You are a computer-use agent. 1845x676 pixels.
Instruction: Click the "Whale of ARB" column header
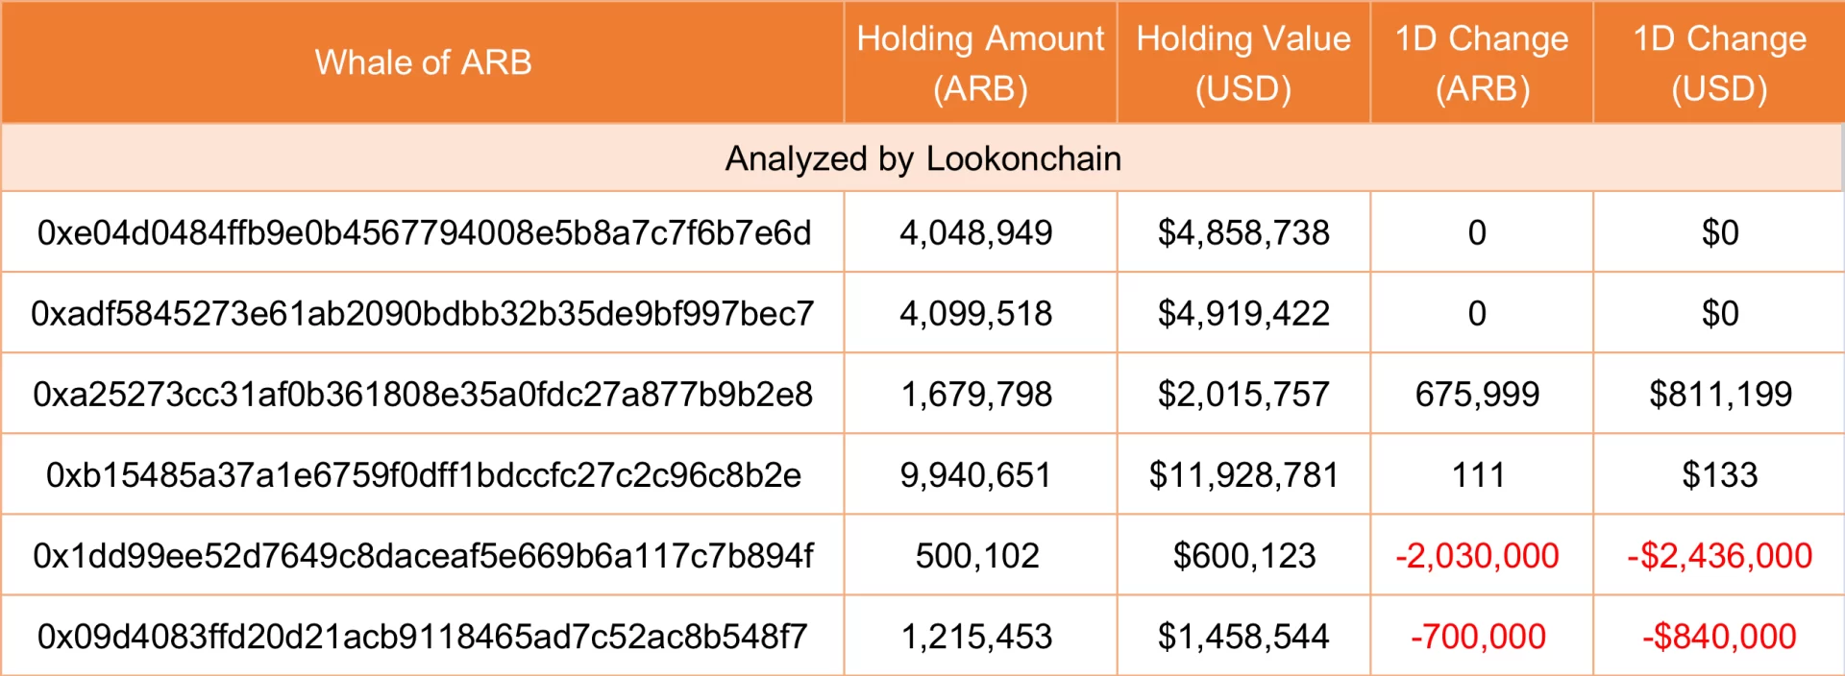coord(423,62)
